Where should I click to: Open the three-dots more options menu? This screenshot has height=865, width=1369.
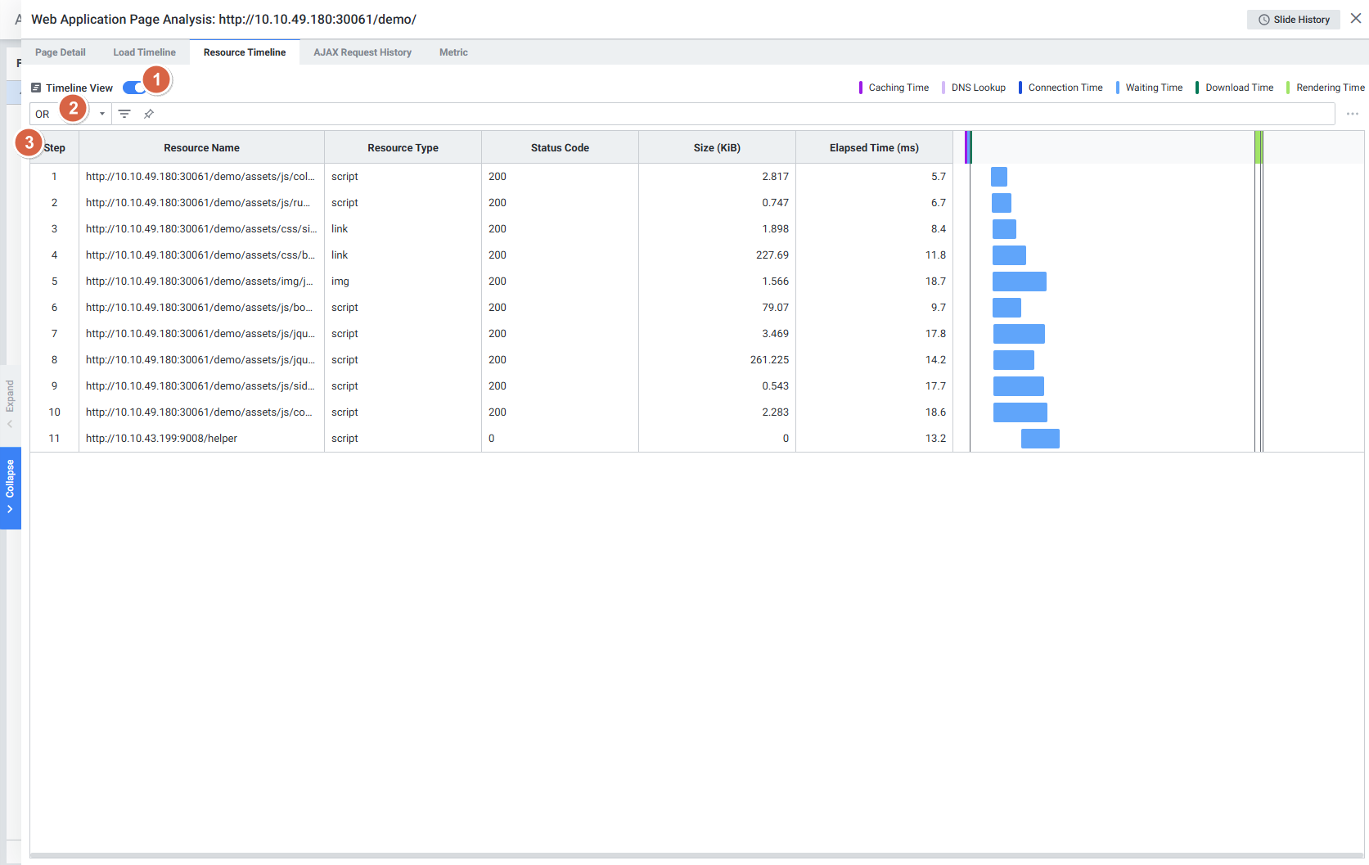[1352, 114]
